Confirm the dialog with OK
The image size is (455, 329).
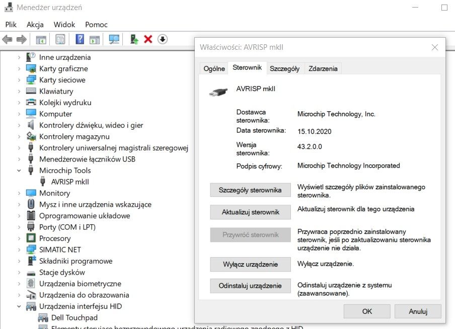[367, 311]
